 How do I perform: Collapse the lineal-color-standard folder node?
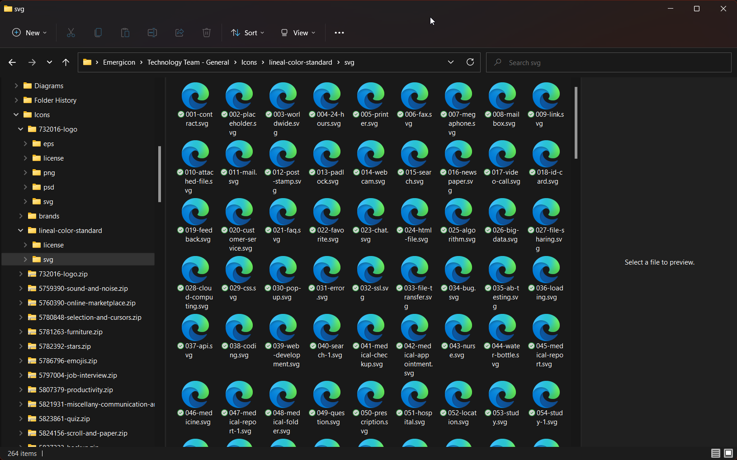(x=21, y=230)
